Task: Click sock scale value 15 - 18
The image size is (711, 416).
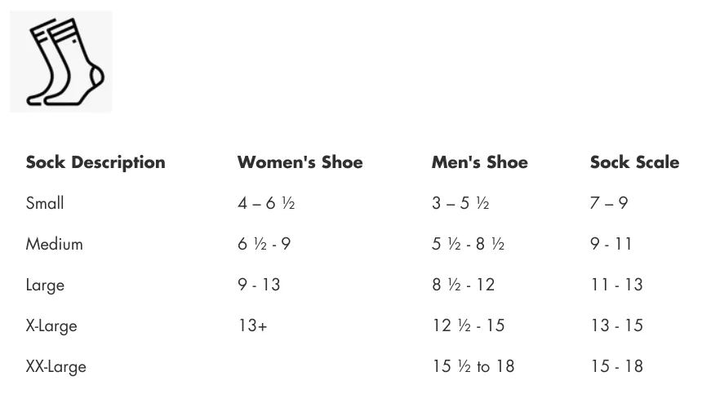Action: [616, 366]
